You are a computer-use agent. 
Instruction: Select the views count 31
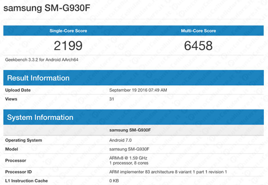[x=112, y=99]
